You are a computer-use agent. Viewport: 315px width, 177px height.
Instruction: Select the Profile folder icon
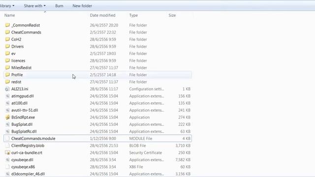[7, 75]
